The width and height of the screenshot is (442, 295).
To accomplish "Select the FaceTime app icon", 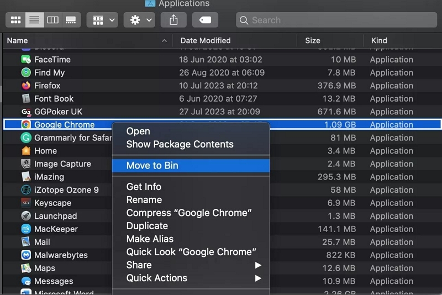I will 26,60.
